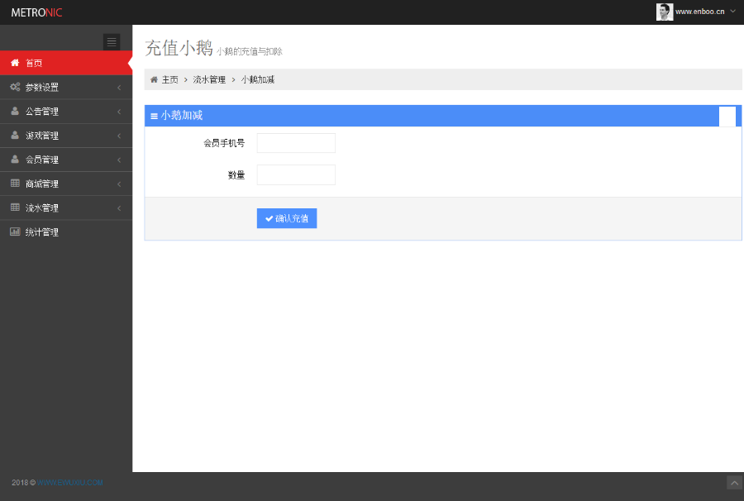Expand the 流水管理 chevron

pyautogui.click(x=119, y=208)
